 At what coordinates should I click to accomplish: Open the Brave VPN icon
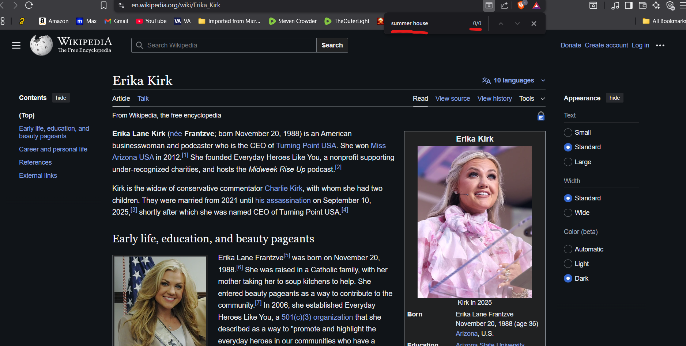670,5
